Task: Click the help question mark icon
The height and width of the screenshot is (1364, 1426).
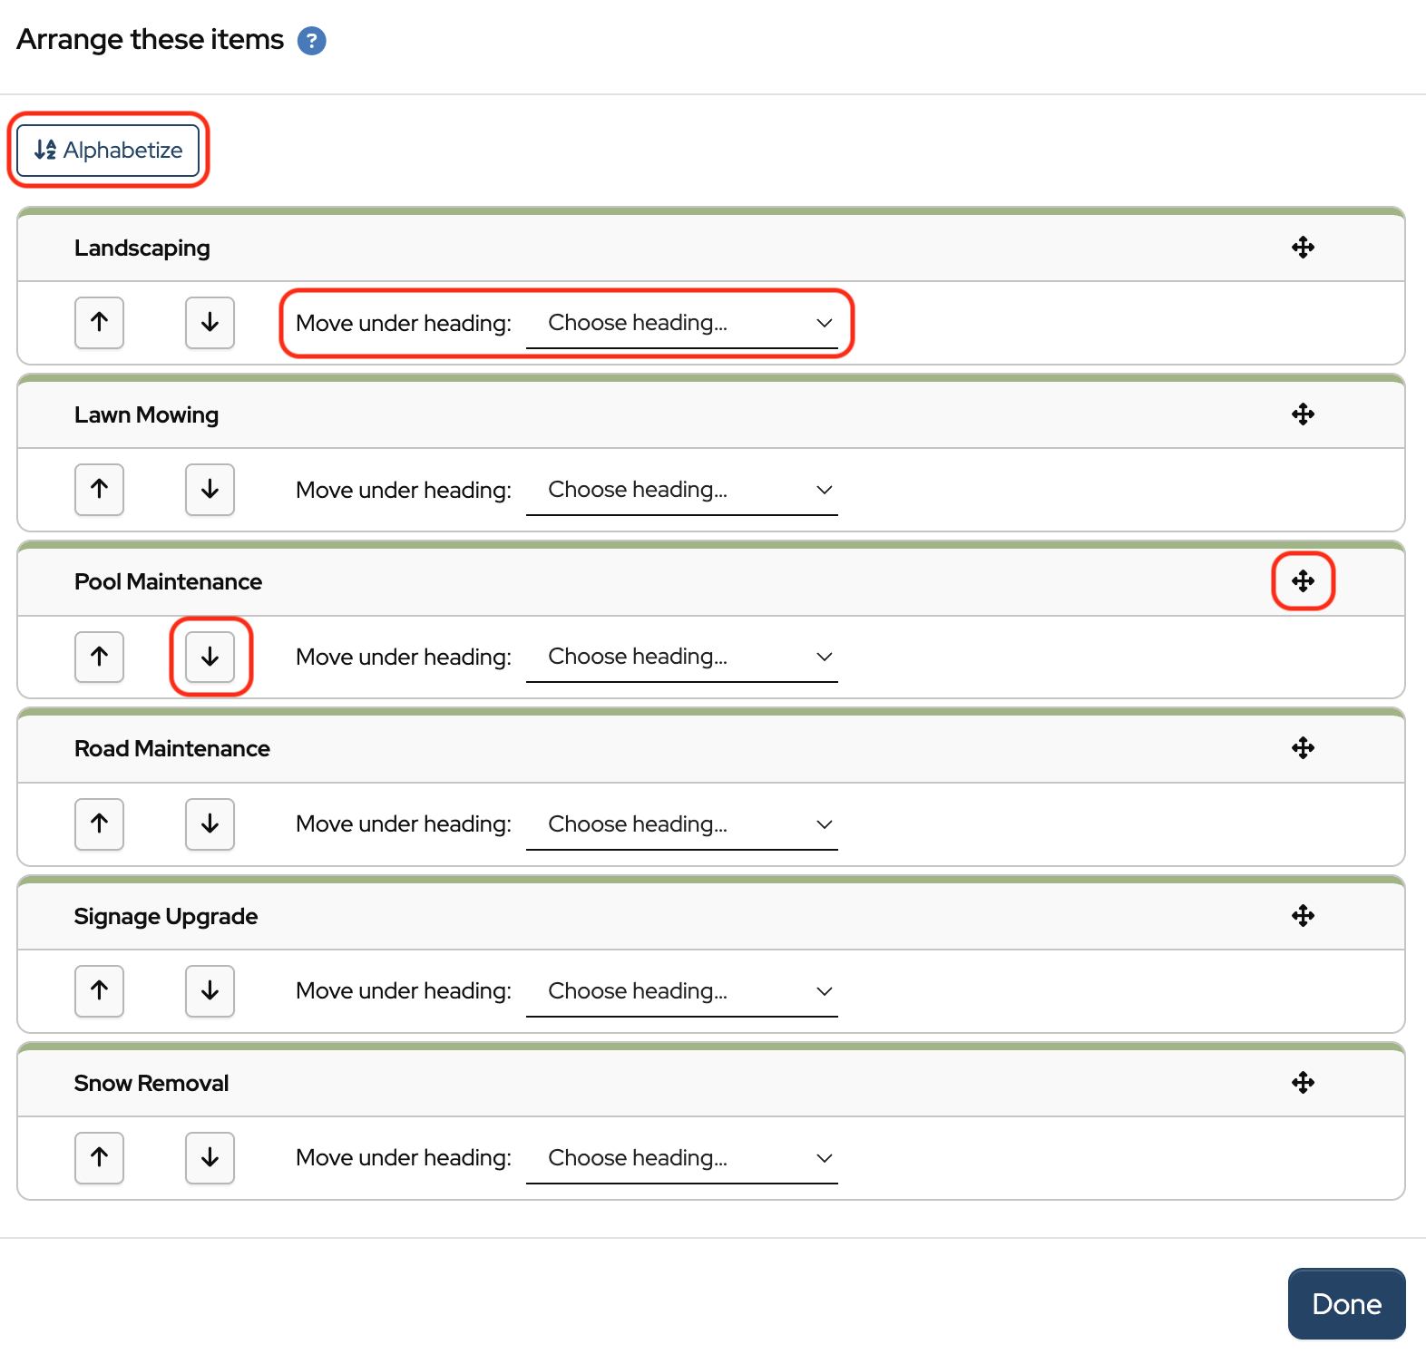Action: [311, 41]
